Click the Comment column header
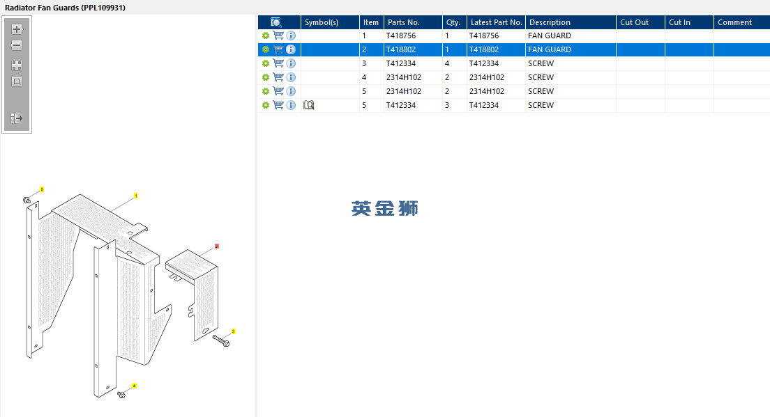Viewport: 770px width, 417px height. tap(742, 22)
